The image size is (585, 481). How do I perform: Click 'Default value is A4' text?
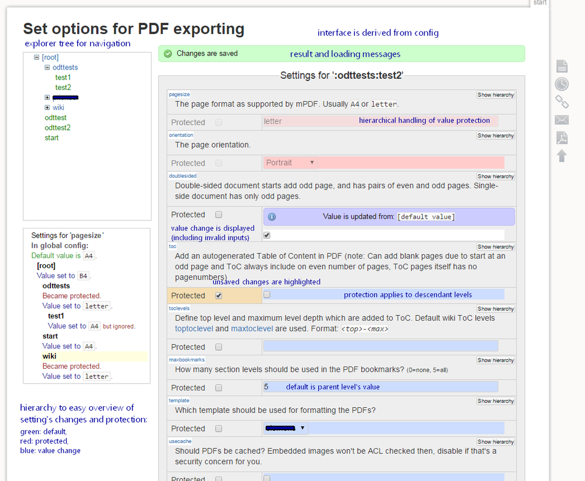click(64, 256)
